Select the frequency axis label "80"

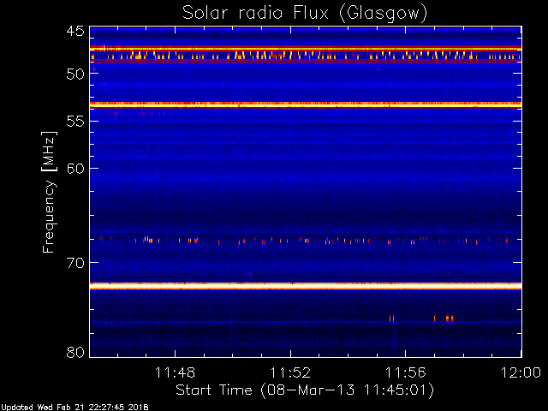coord(75,352)
